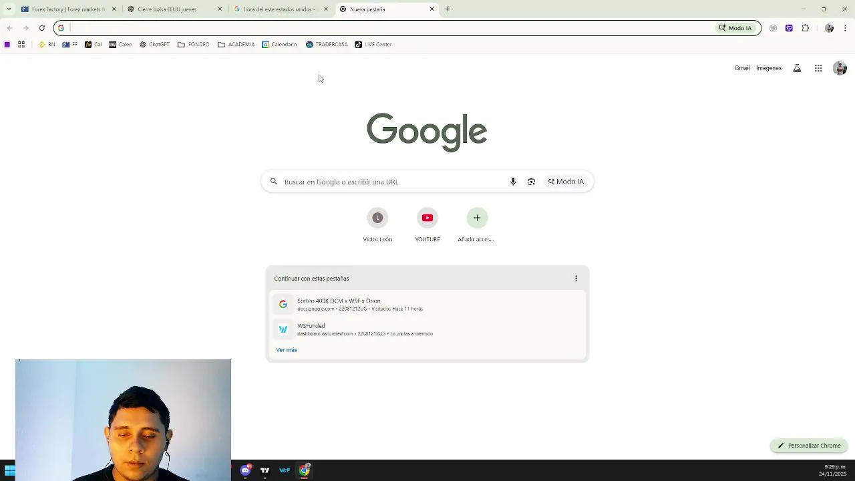Reload the current page
This screenshot has width=855, height=481.
click(41, 28)
